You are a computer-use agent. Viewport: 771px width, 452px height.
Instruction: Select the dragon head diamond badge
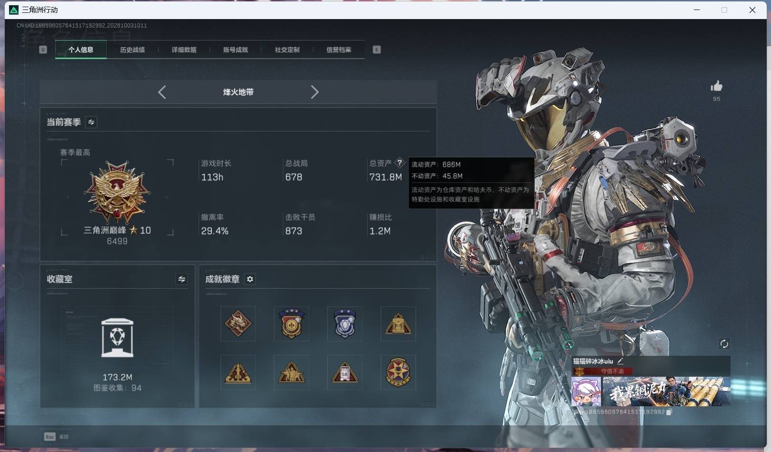(x=238, y=324)
